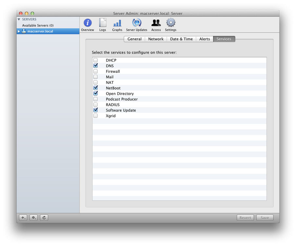296x246 pixels.
Task: Click the Mail service label
Action: point(110,77)
